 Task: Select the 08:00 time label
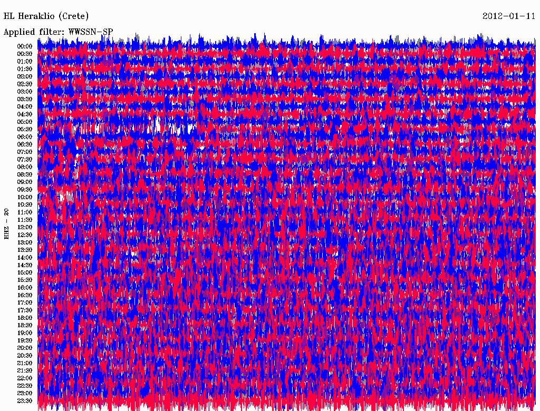(25, 167)
